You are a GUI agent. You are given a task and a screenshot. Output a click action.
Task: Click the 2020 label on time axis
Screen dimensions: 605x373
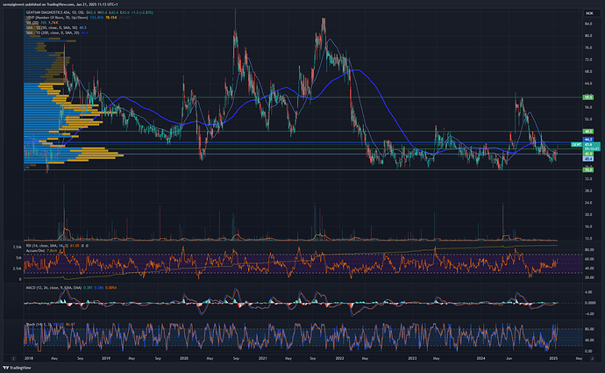point(184,358)
